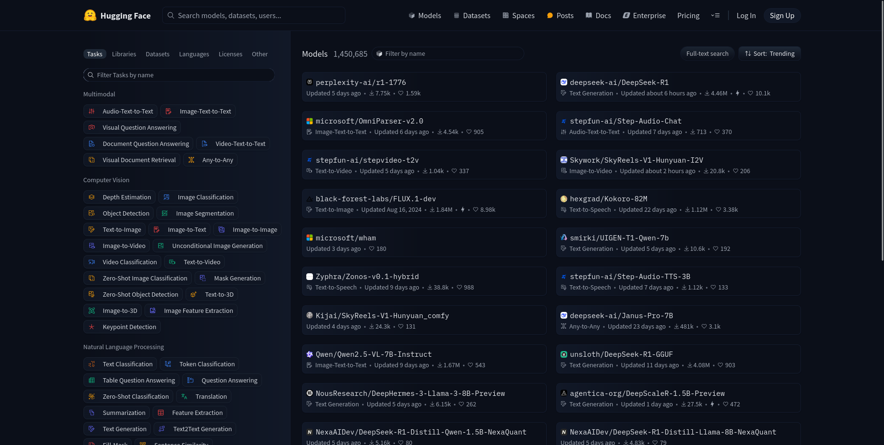Viewport: 884px width, 445px height.
Task: Open the black-forest-labs/FLUX.1-dev model card
Action: pos(424,204)
